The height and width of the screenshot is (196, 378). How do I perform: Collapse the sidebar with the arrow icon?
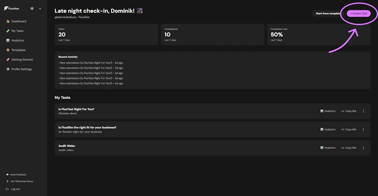pos(40,8)
